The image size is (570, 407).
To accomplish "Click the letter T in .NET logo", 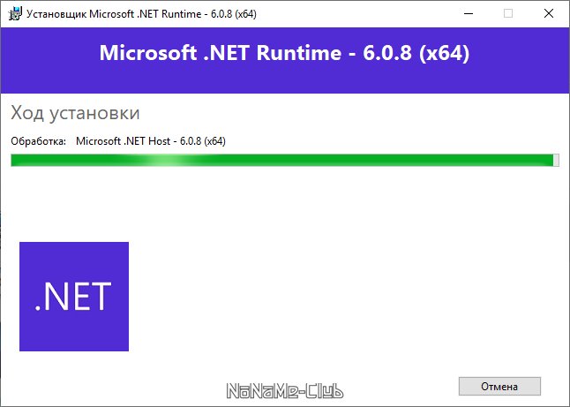I will click(x=101, y=297).
